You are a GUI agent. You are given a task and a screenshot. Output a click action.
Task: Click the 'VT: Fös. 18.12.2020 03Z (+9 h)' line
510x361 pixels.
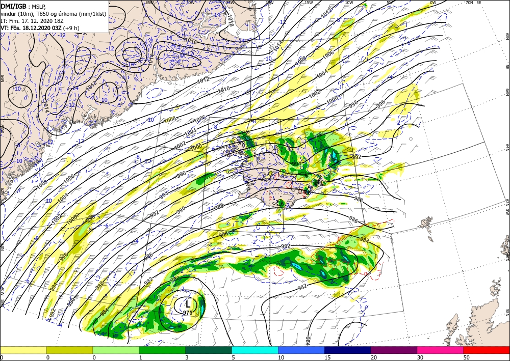pyautogui.click(x=40, y=27)
